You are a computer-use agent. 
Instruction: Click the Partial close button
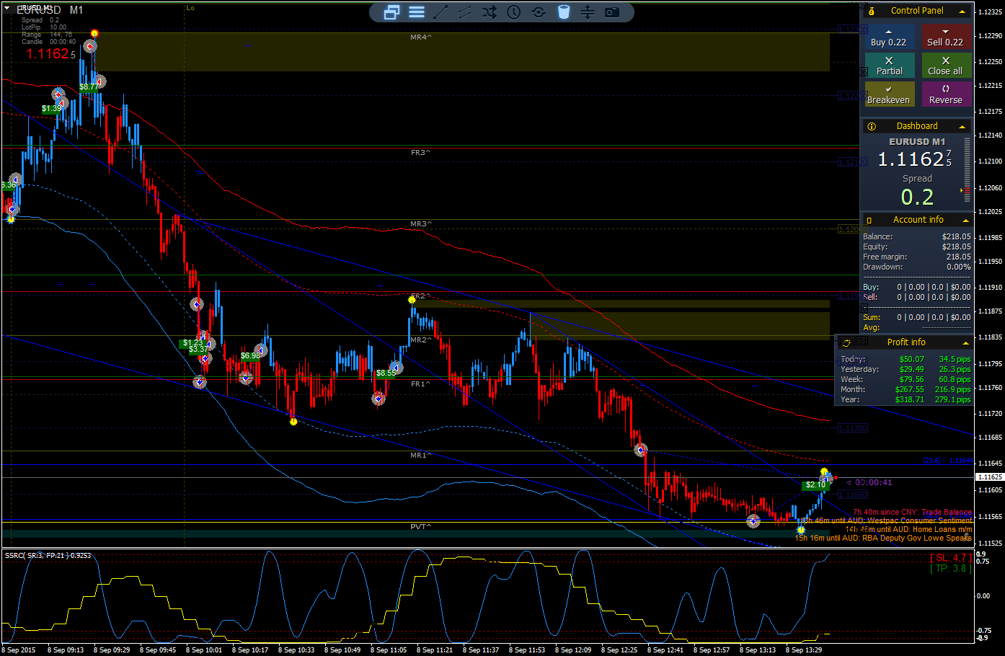(x=889, y=66)
